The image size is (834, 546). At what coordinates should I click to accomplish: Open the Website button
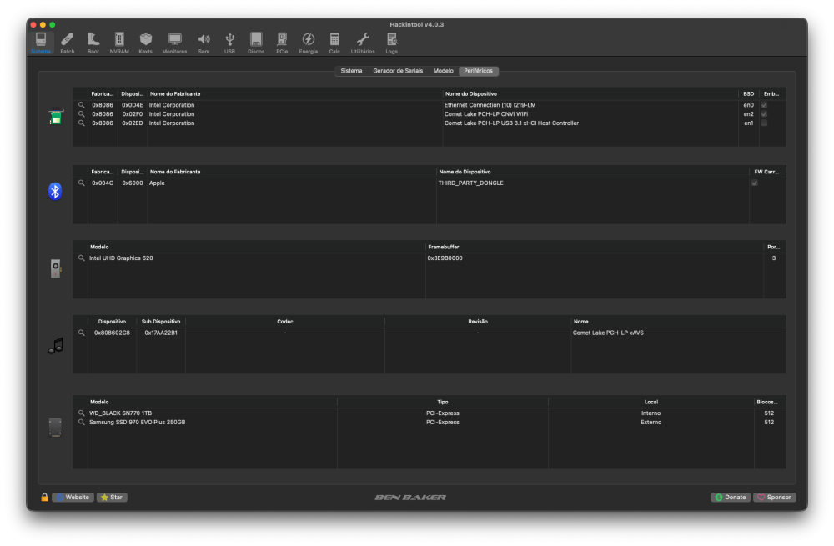tap(73, 497)
